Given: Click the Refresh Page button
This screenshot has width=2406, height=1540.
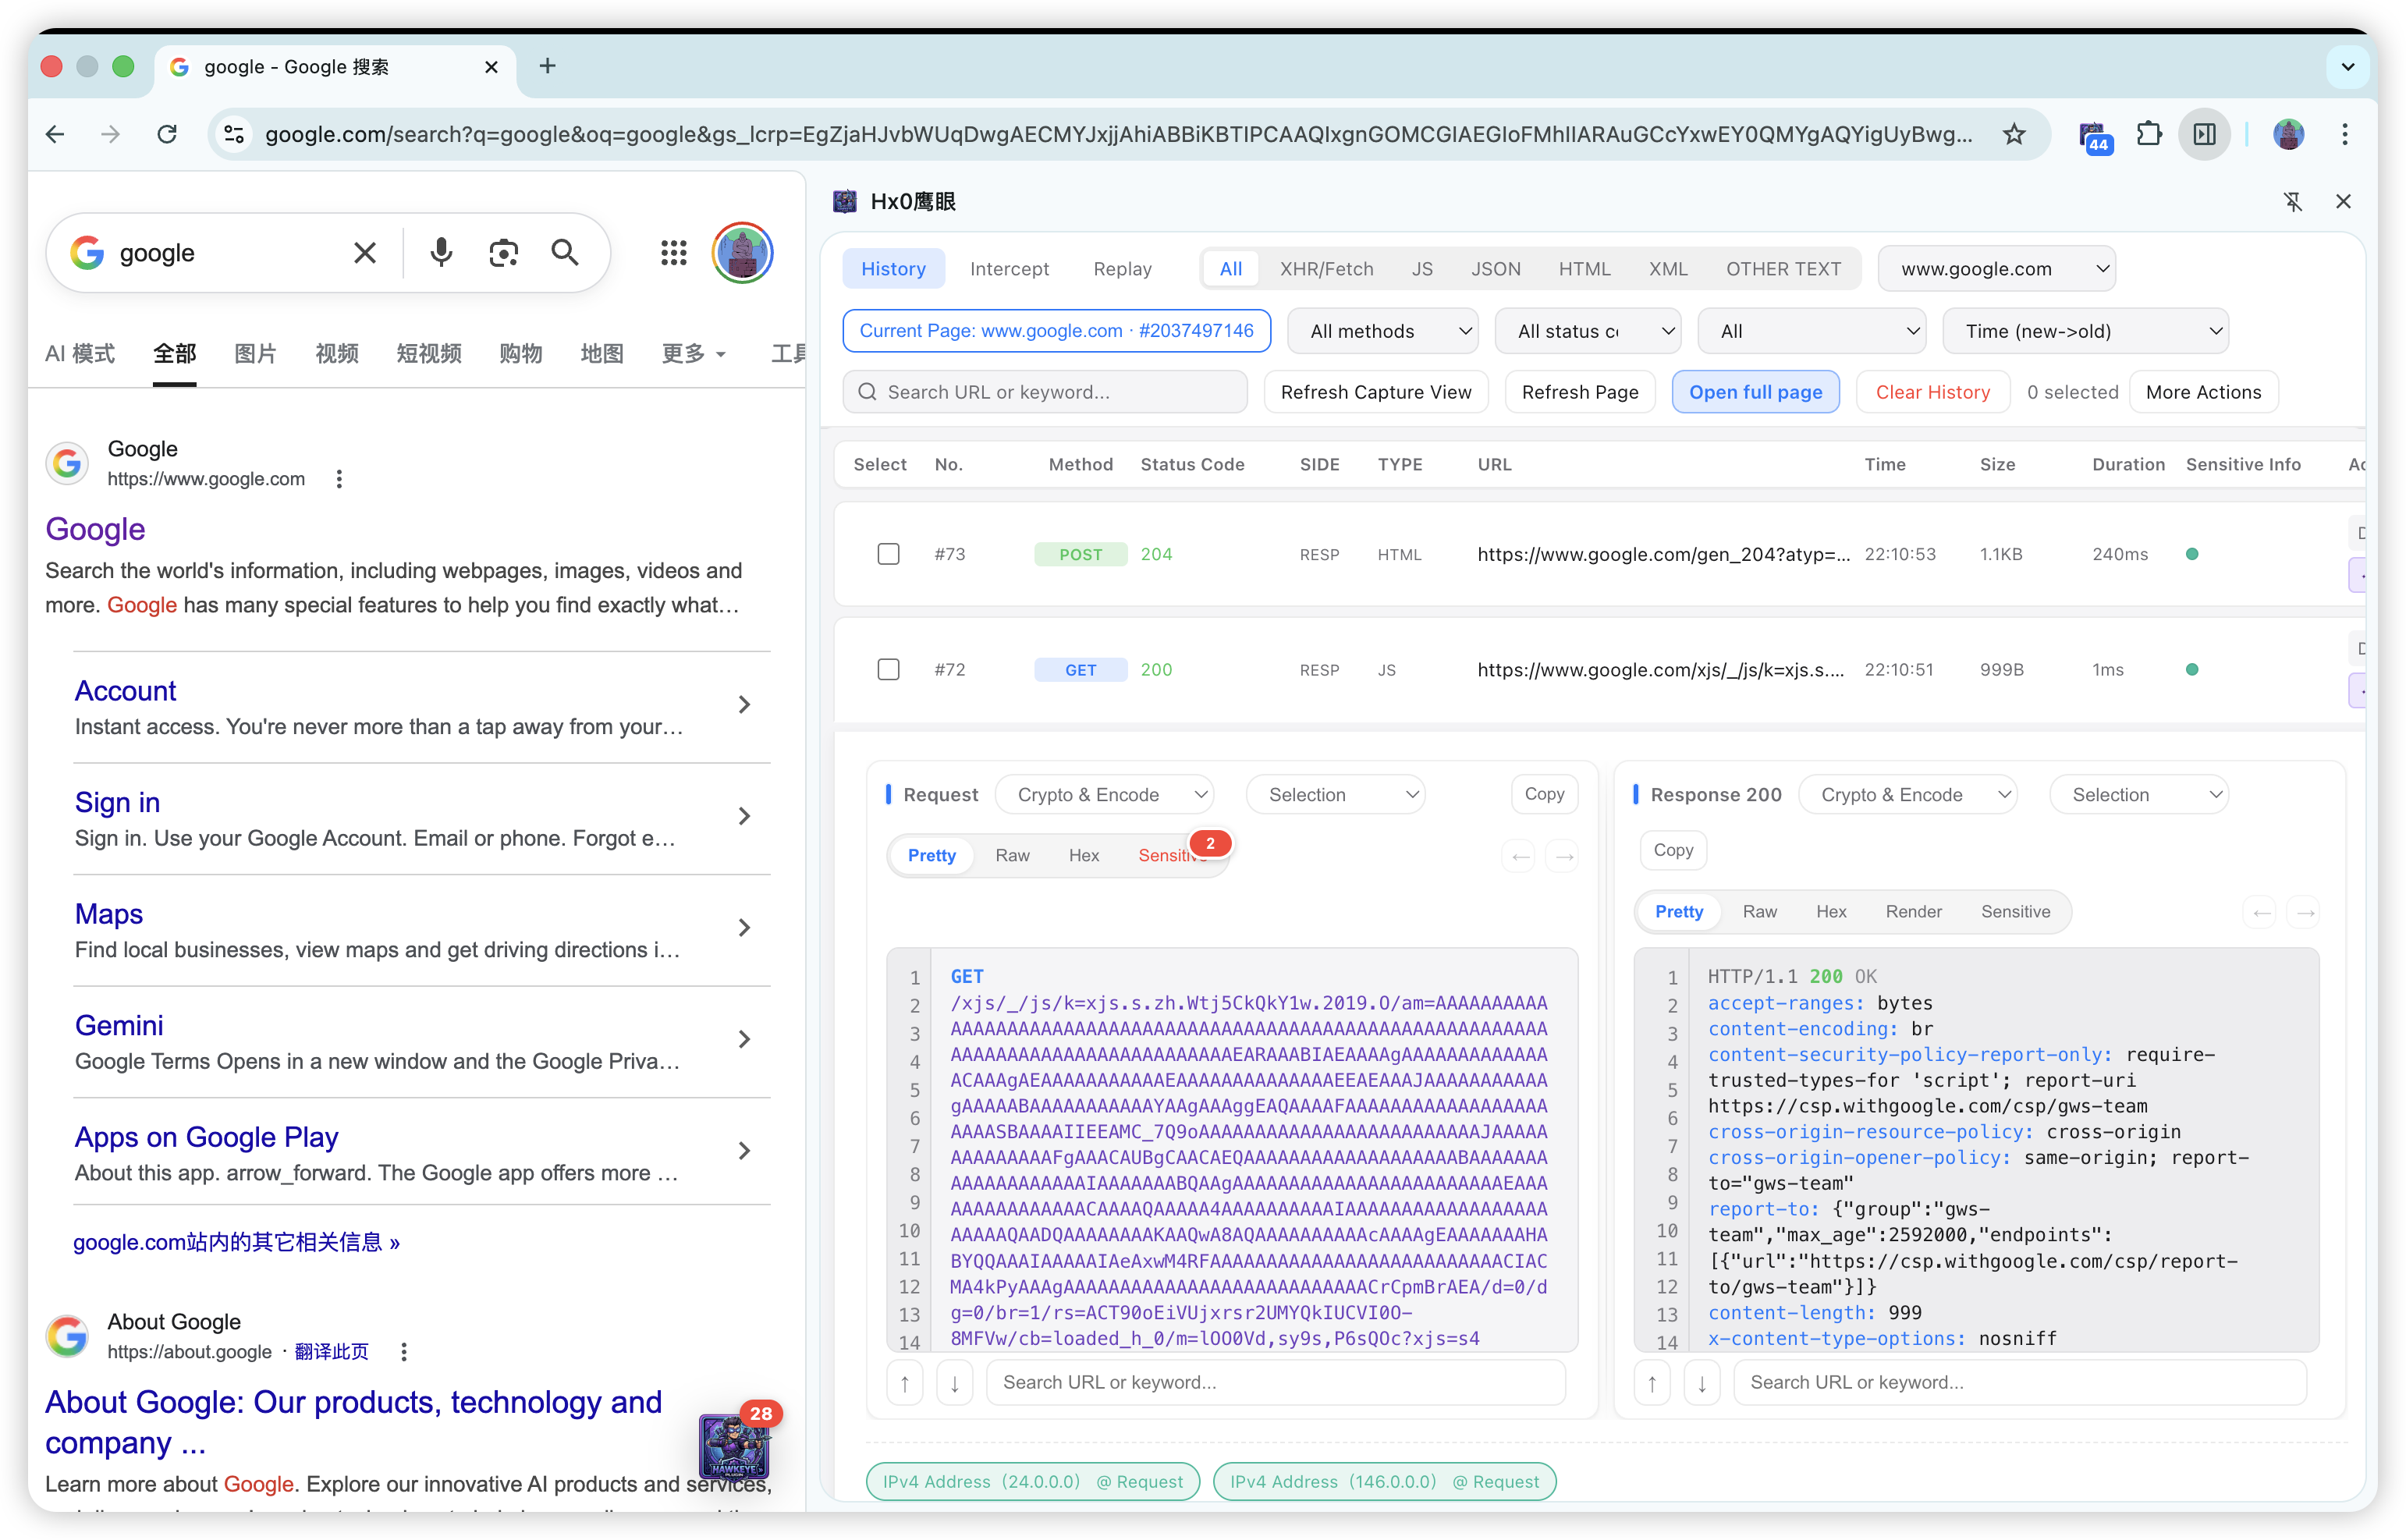Looking at the screenshot, I should [x=1580, y=392].
